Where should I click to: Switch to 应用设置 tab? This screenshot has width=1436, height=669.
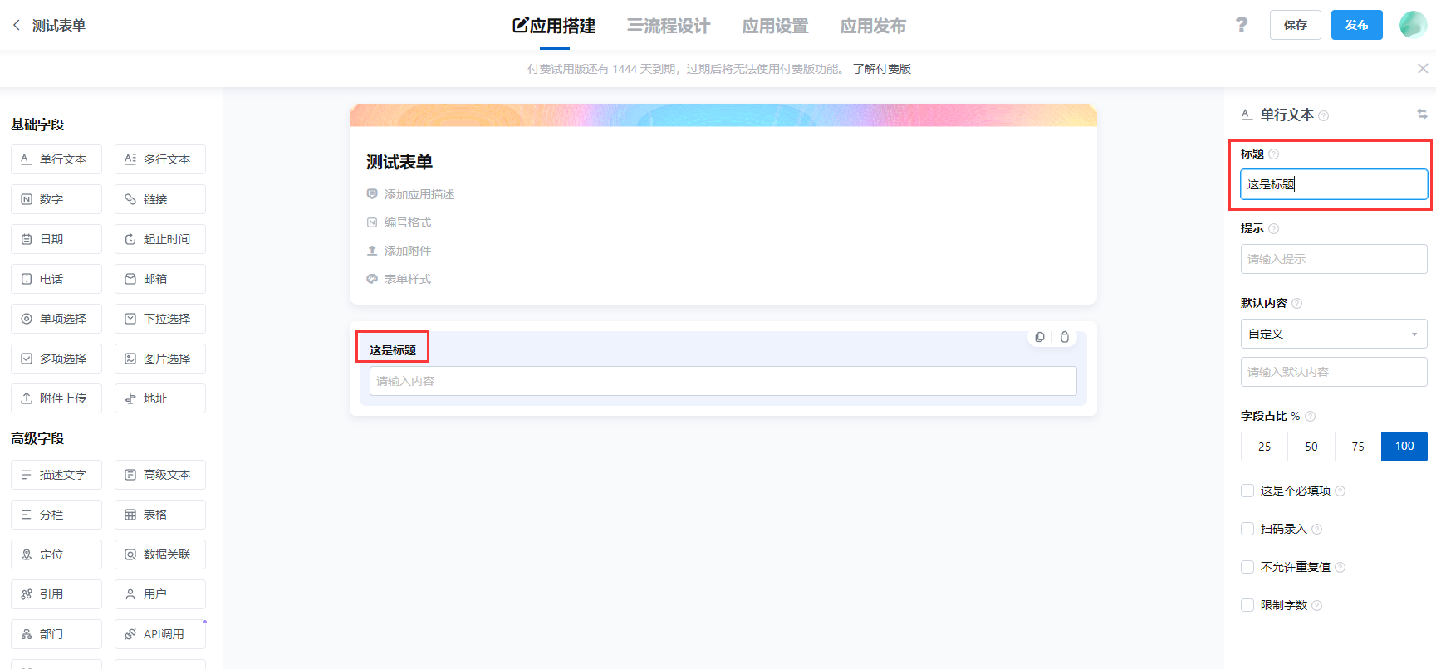(775, 26)
